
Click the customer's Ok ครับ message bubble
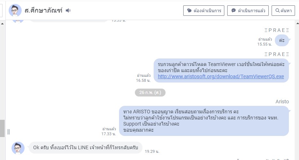[85, 147]
